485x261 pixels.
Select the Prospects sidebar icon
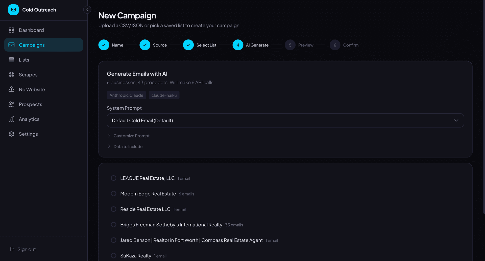11,104
